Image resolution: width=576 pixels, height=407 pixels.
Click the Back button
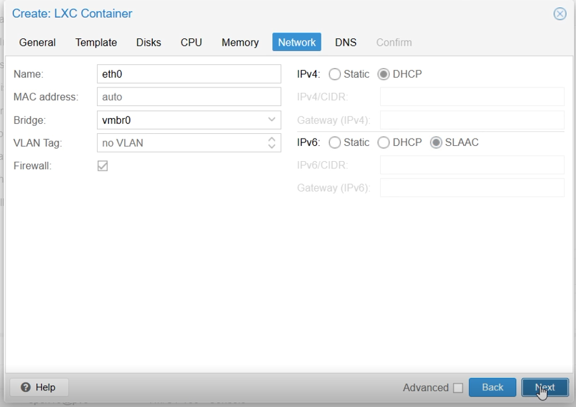(x=492, y=387)
